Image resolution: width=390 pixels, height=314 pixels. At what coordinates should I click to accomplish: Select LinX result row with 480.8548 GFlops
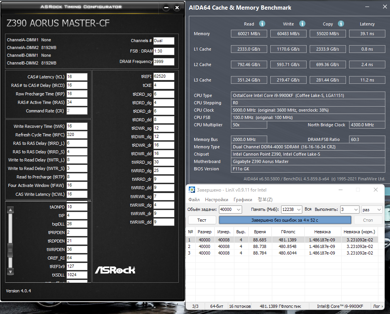coord(282,246)
